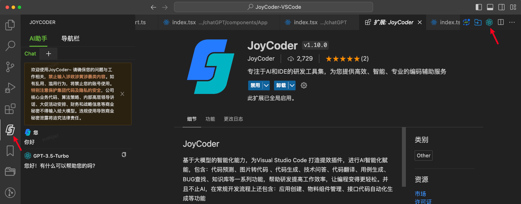Toggle the secondary sidebar layout icon

pyautogui.click(x=502, y=7)
